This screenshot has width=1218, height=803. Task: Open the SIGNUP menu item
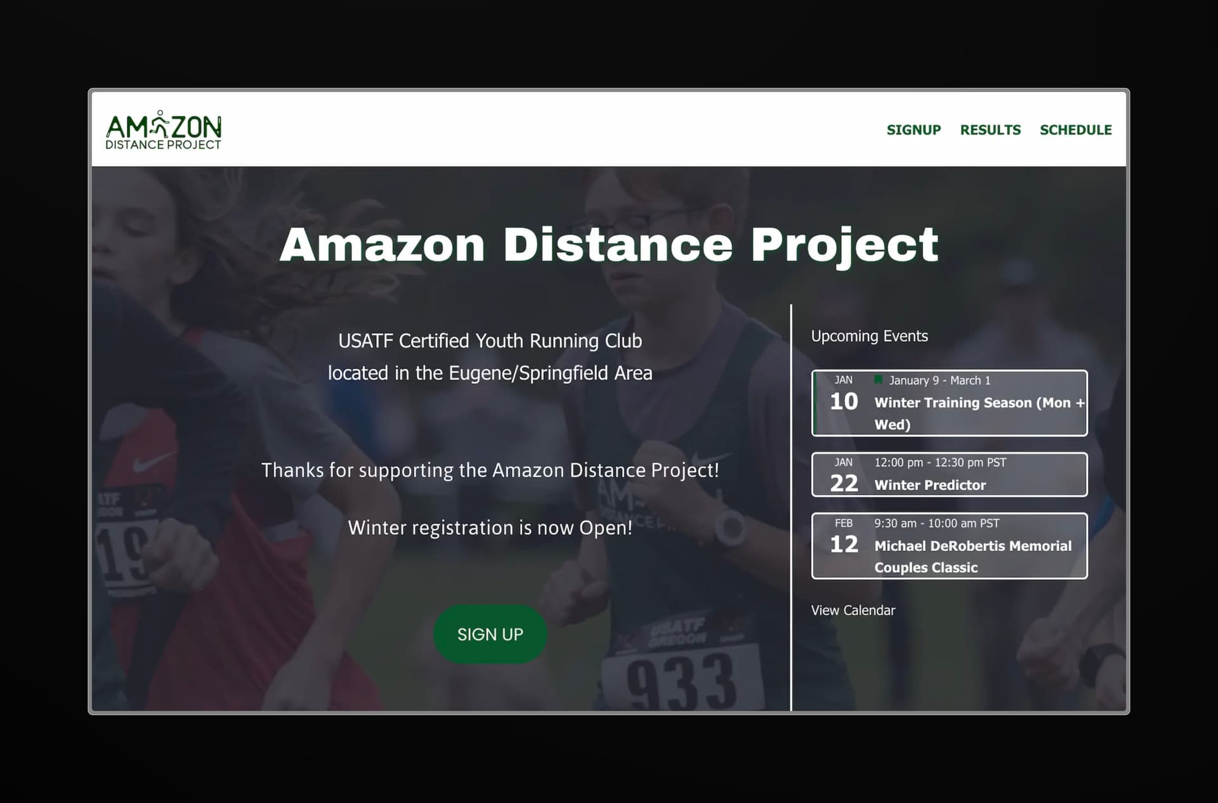913,130
